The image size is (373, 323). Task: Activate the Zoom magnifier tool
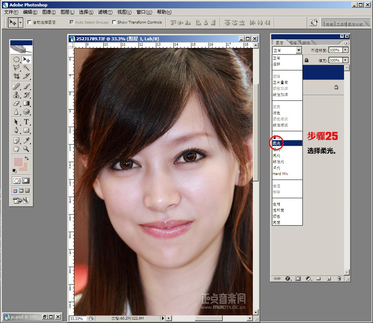(26, 149)
